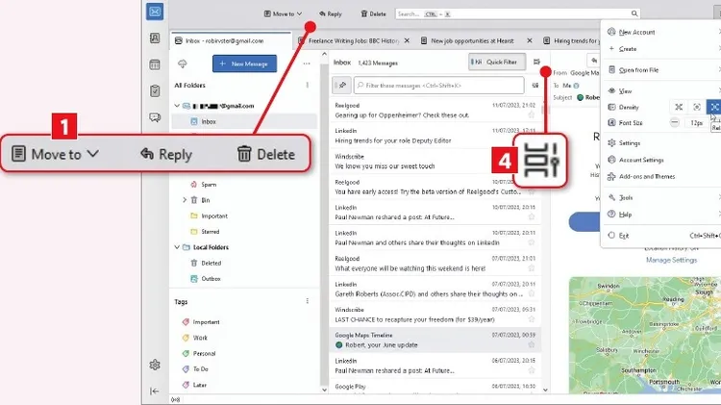Viewport: 721px width, 405px height.
Task: Open the Mail space in the sidebar
Action: (155, 12)
